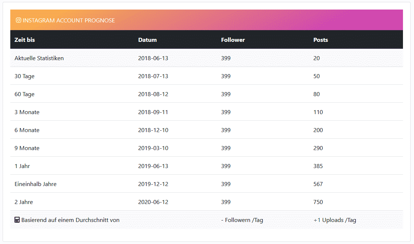Click the posts value 110
This screenshot has height=244, width=414.
pos(318,112)
